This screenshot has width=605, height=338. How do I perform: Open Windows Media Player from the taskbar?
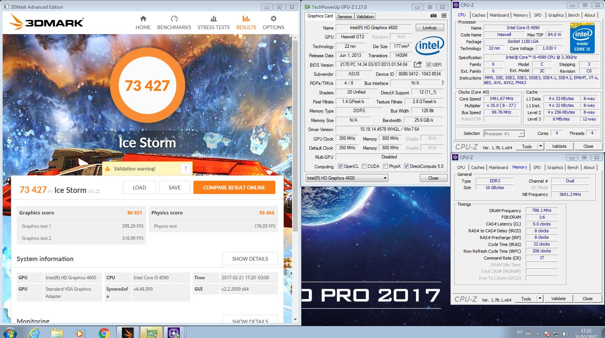[x=80, y=333]
